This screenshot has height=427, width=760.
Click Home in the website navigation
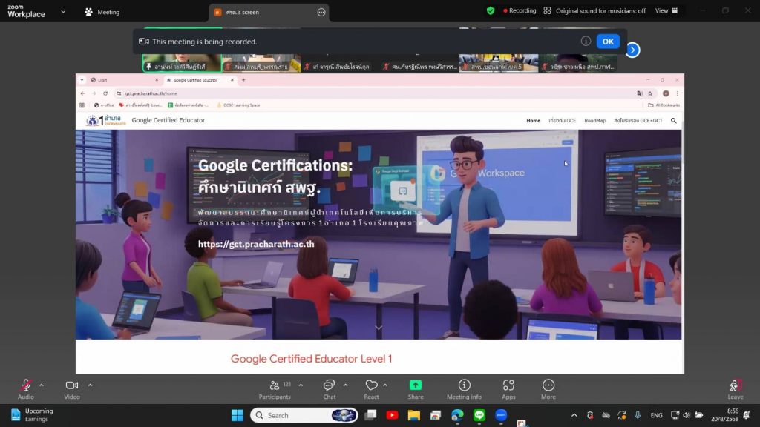[x=533, y=121]
